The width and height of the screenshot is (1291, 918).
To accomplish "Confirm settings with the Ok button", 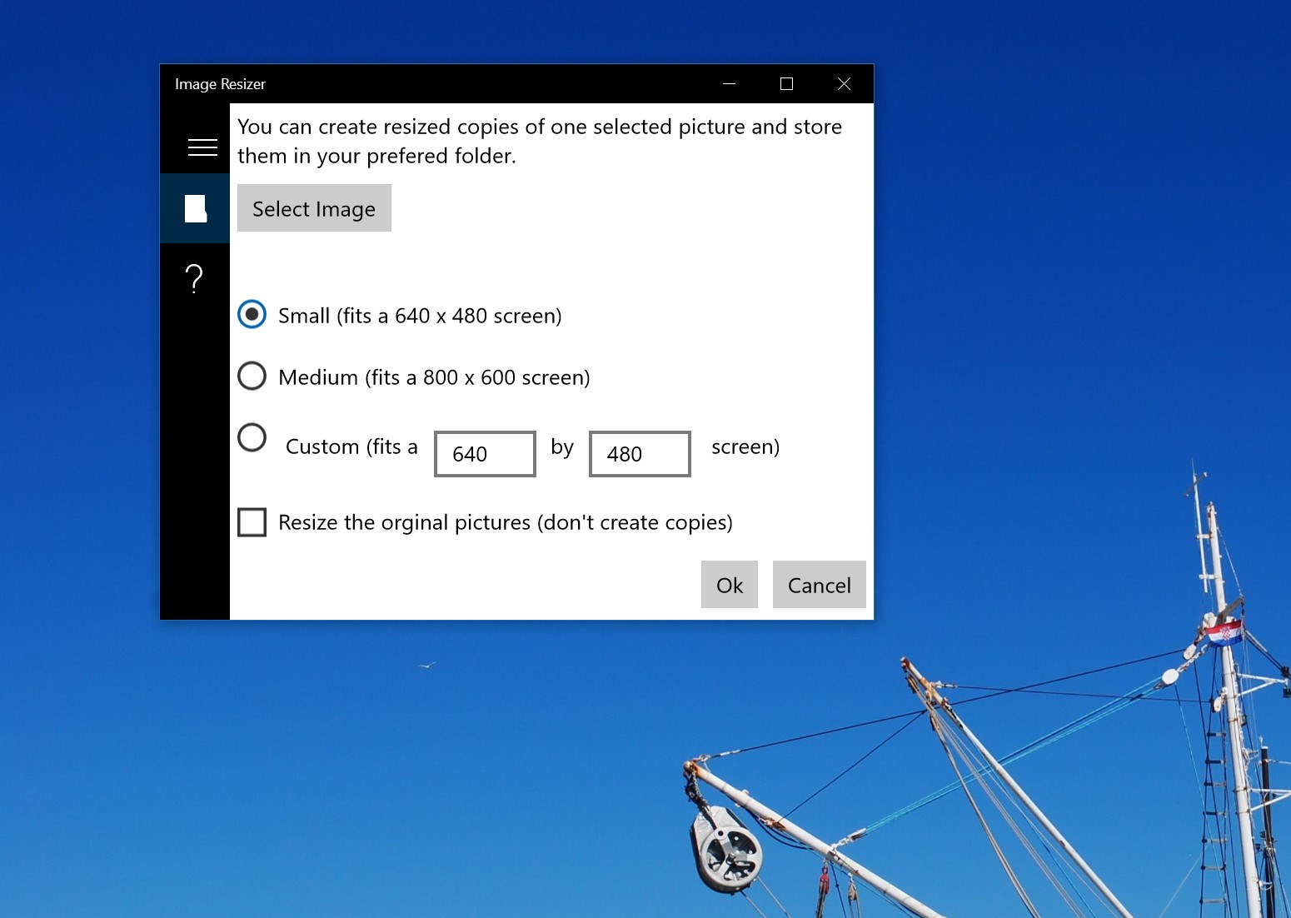I will 728,584.
